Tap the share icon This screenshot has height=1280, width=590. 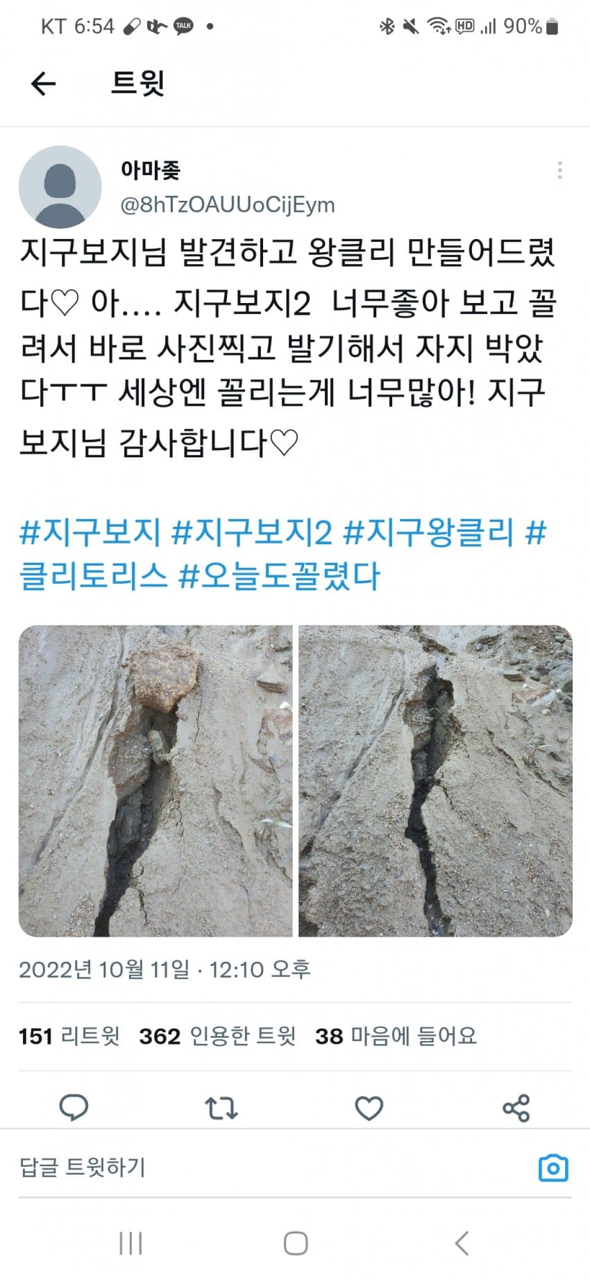tap(516, 1108)
